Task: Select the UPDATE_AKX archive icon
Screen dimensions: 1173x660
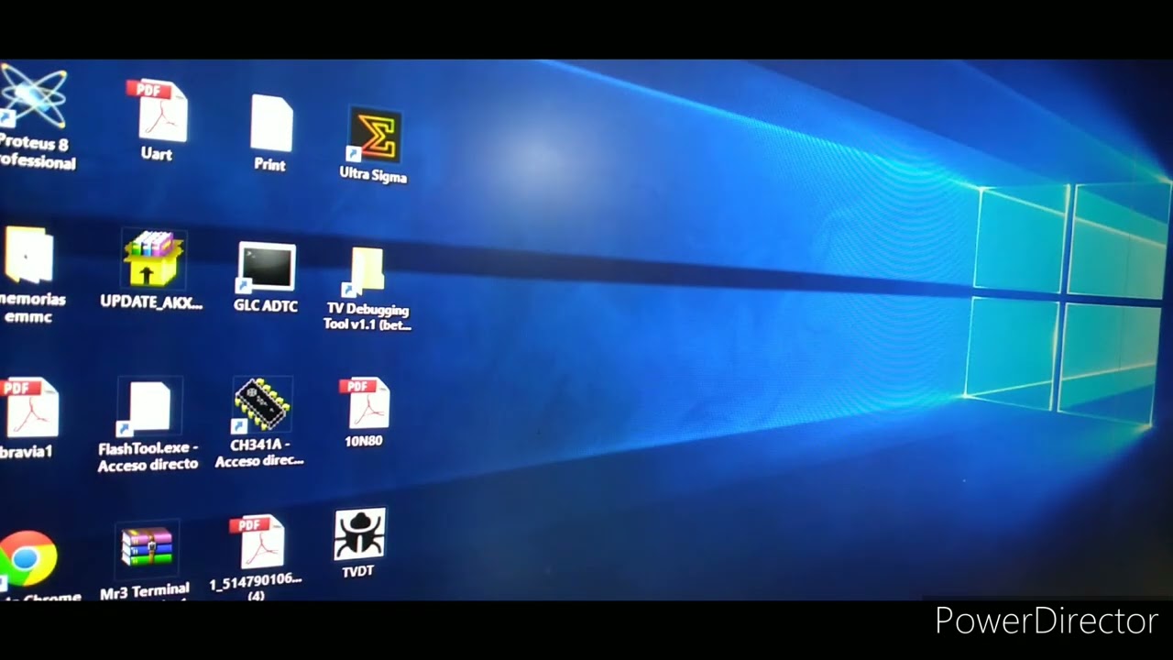Action: pos(152,259)
